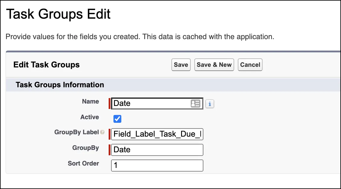Click the blue info icon beside Name field
Viewport: 341px width, 189px height.
pyautogui.click(x=210, y=104)
